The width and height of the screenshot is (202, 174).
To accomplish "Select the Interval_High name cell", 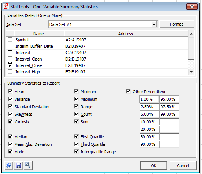I will [x=39, y=72].
